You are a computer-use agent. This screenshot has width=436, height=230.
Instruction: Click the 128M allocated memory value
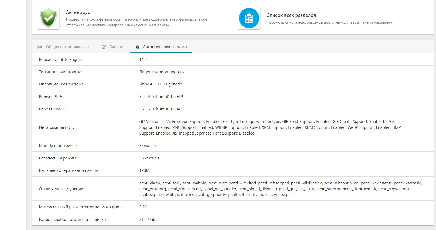144,170
